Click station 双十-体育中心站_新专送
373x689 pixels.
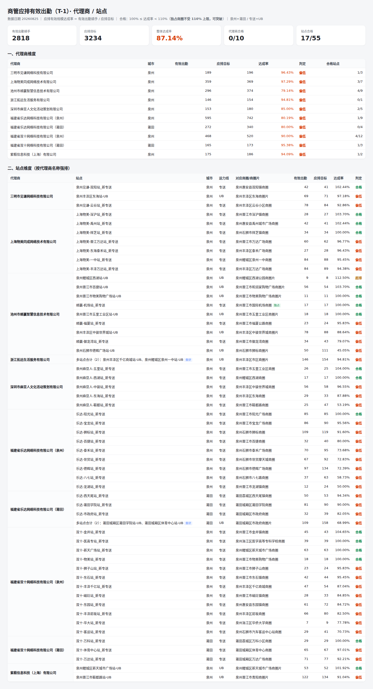(x=94, y=650)
